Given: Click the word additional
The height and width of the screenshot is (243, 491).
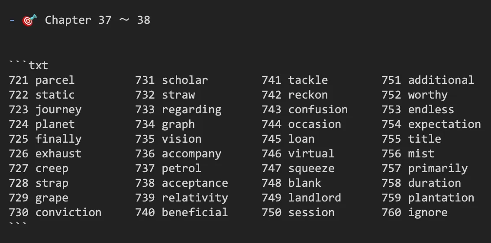Looking at the screenshot, I should [441, 80].
